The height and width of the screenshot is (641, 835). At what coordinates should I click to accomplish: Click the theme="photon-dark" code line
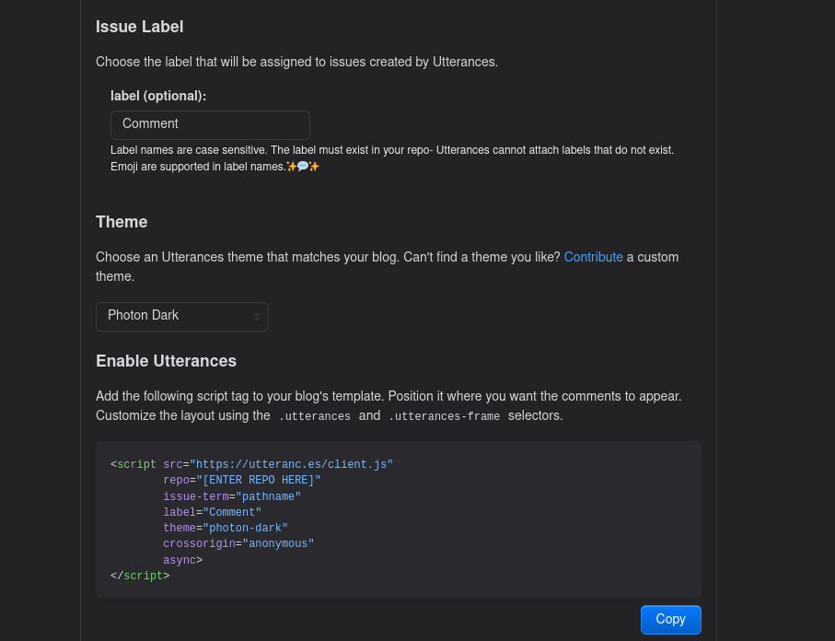(226, 528)
